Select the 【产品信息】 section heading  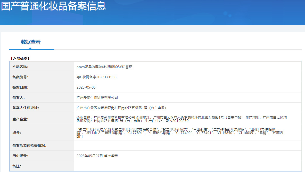(x=20, y=59)
